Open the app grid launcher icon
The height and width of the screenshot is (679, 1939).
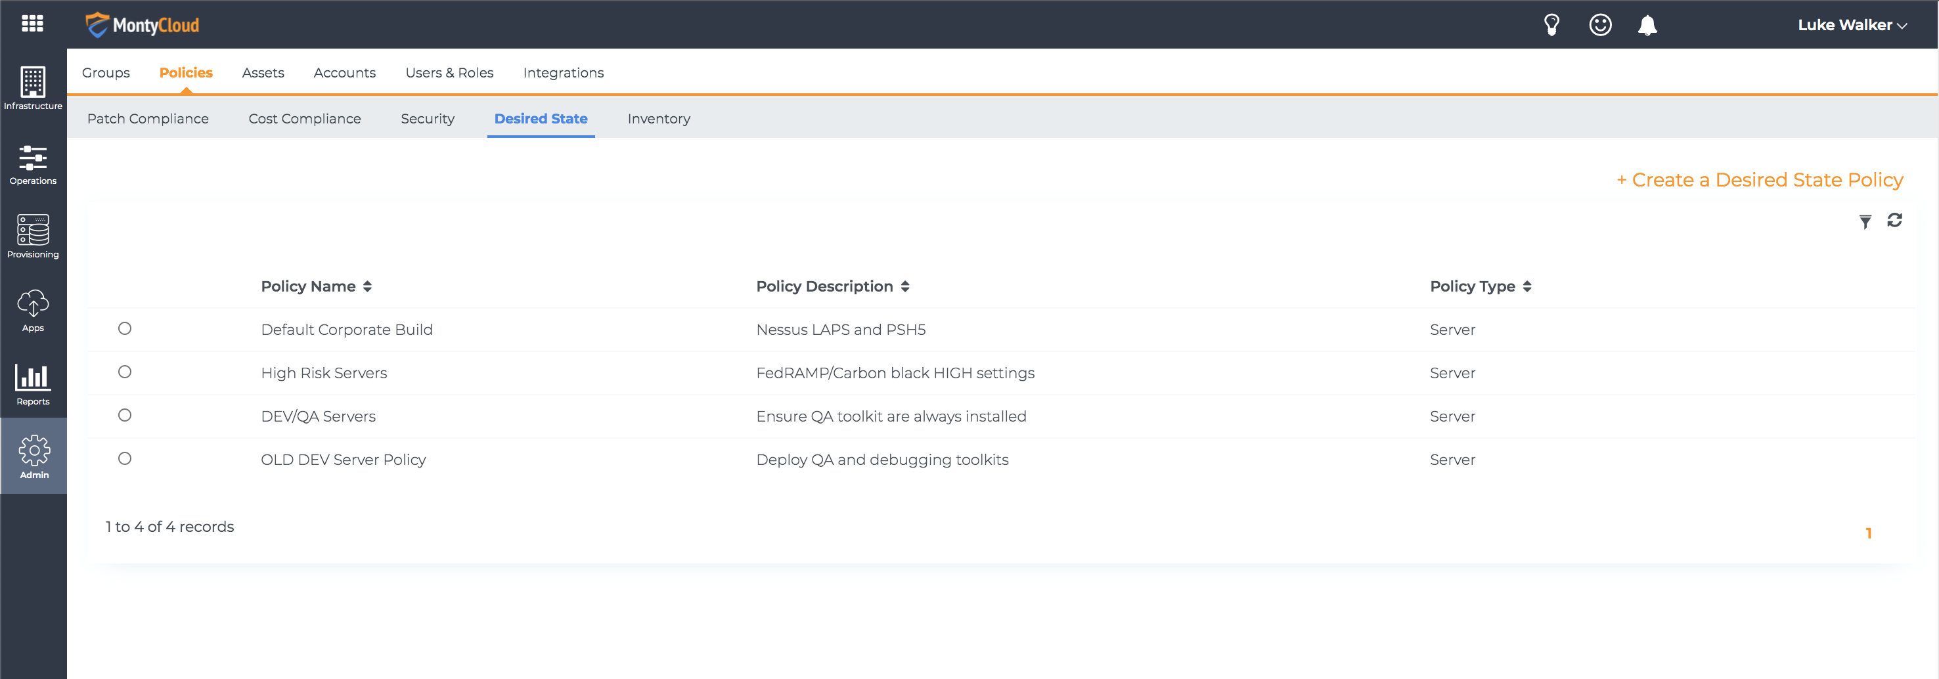32,24
